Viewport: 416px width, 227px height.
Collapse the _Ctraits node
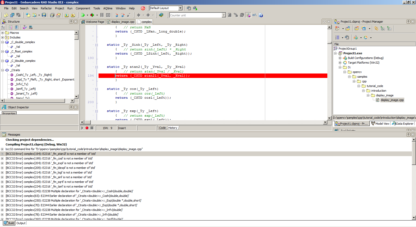click(x=2, y=70)
